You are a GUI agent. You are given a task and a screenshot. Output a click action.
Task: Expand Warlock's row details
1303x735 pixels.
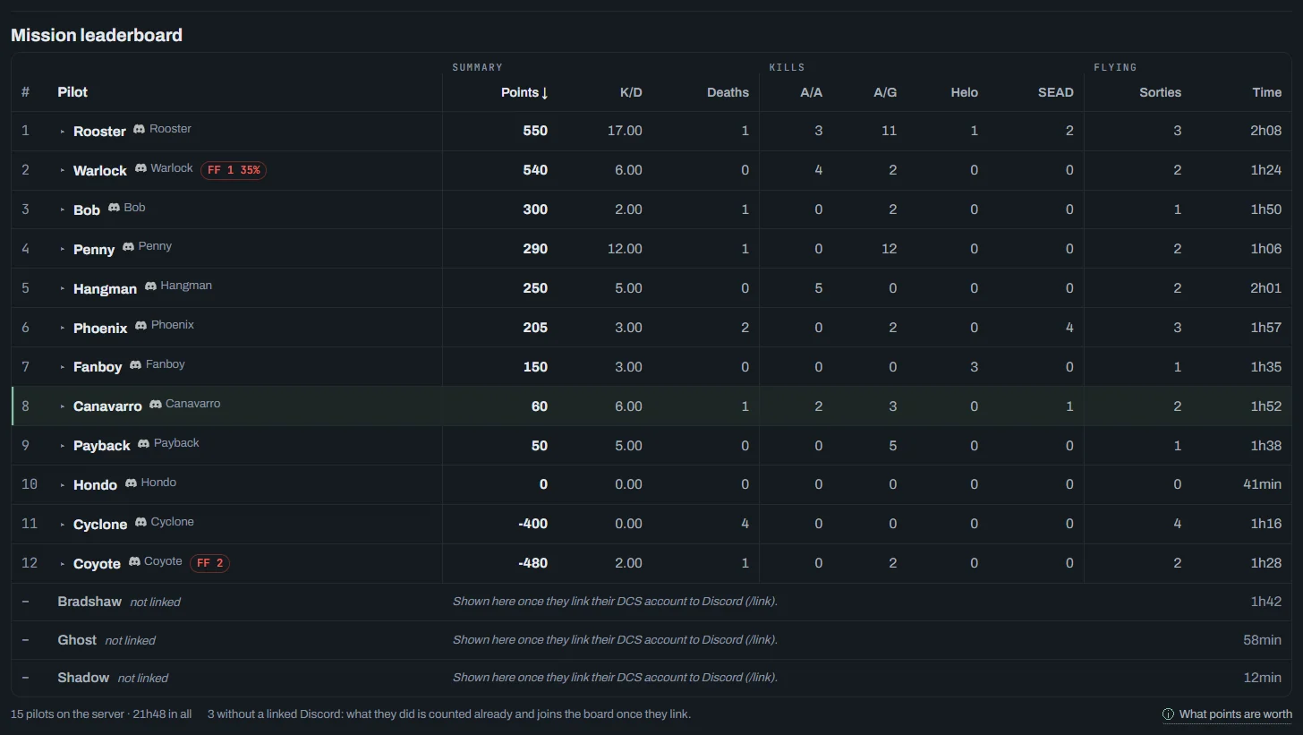click(63, 171)
